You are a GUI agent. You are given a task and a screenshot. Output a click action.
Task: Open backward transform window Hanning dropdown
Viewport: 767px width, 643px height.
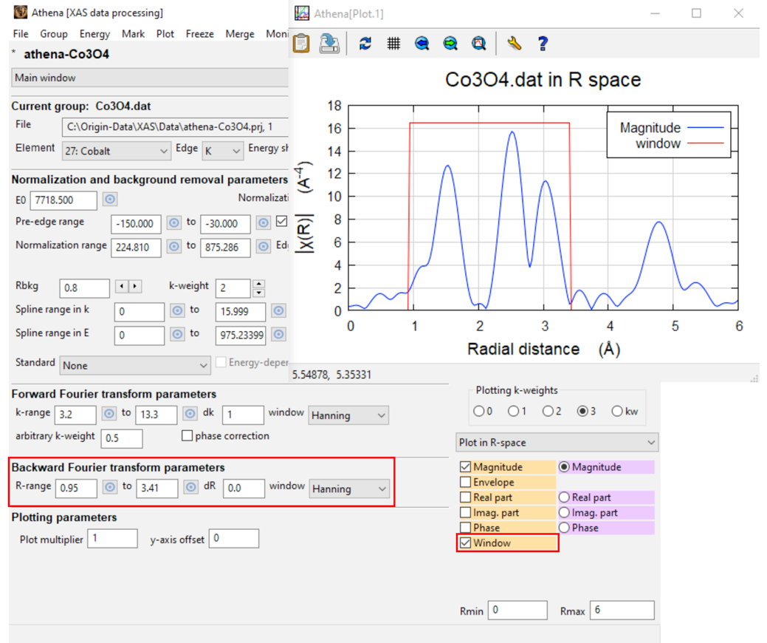coord(349,489)
